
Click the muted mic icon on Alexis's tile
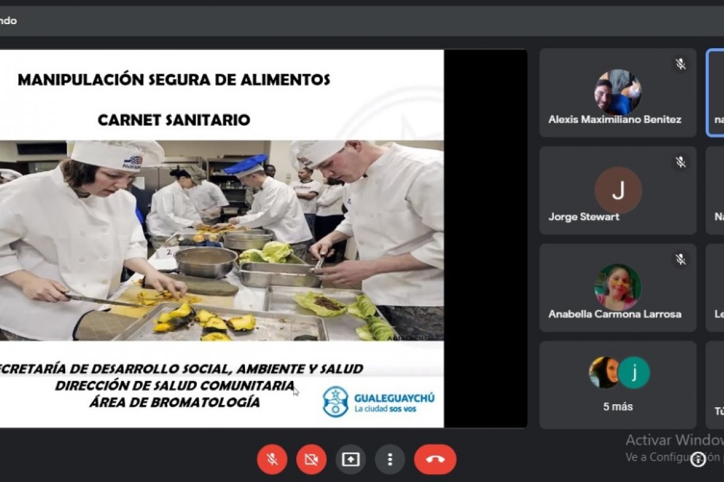pyautogui.click(x=681, y=64)
